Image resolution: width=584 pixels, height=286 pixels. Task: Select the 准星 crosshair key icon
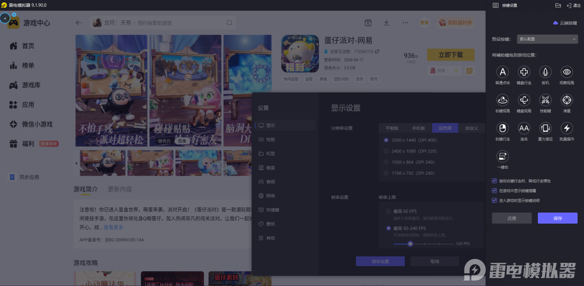tap(567, 100)
